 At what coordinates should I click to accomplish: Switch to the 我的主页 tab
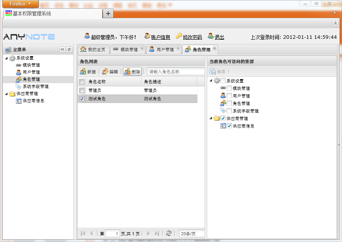93,50
